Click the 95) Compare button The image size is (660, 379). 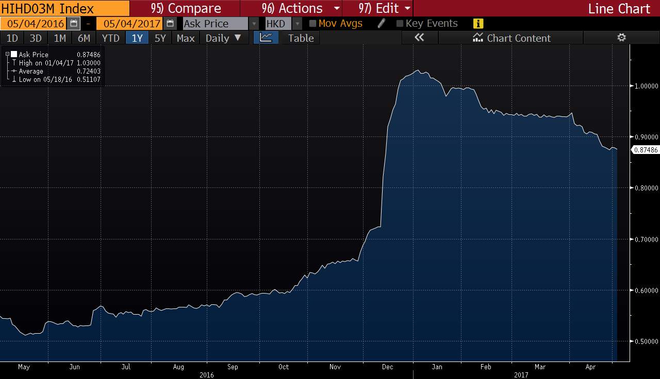click(186, 8)
